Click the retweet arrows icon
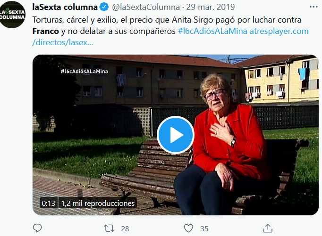 coord(109,228)
